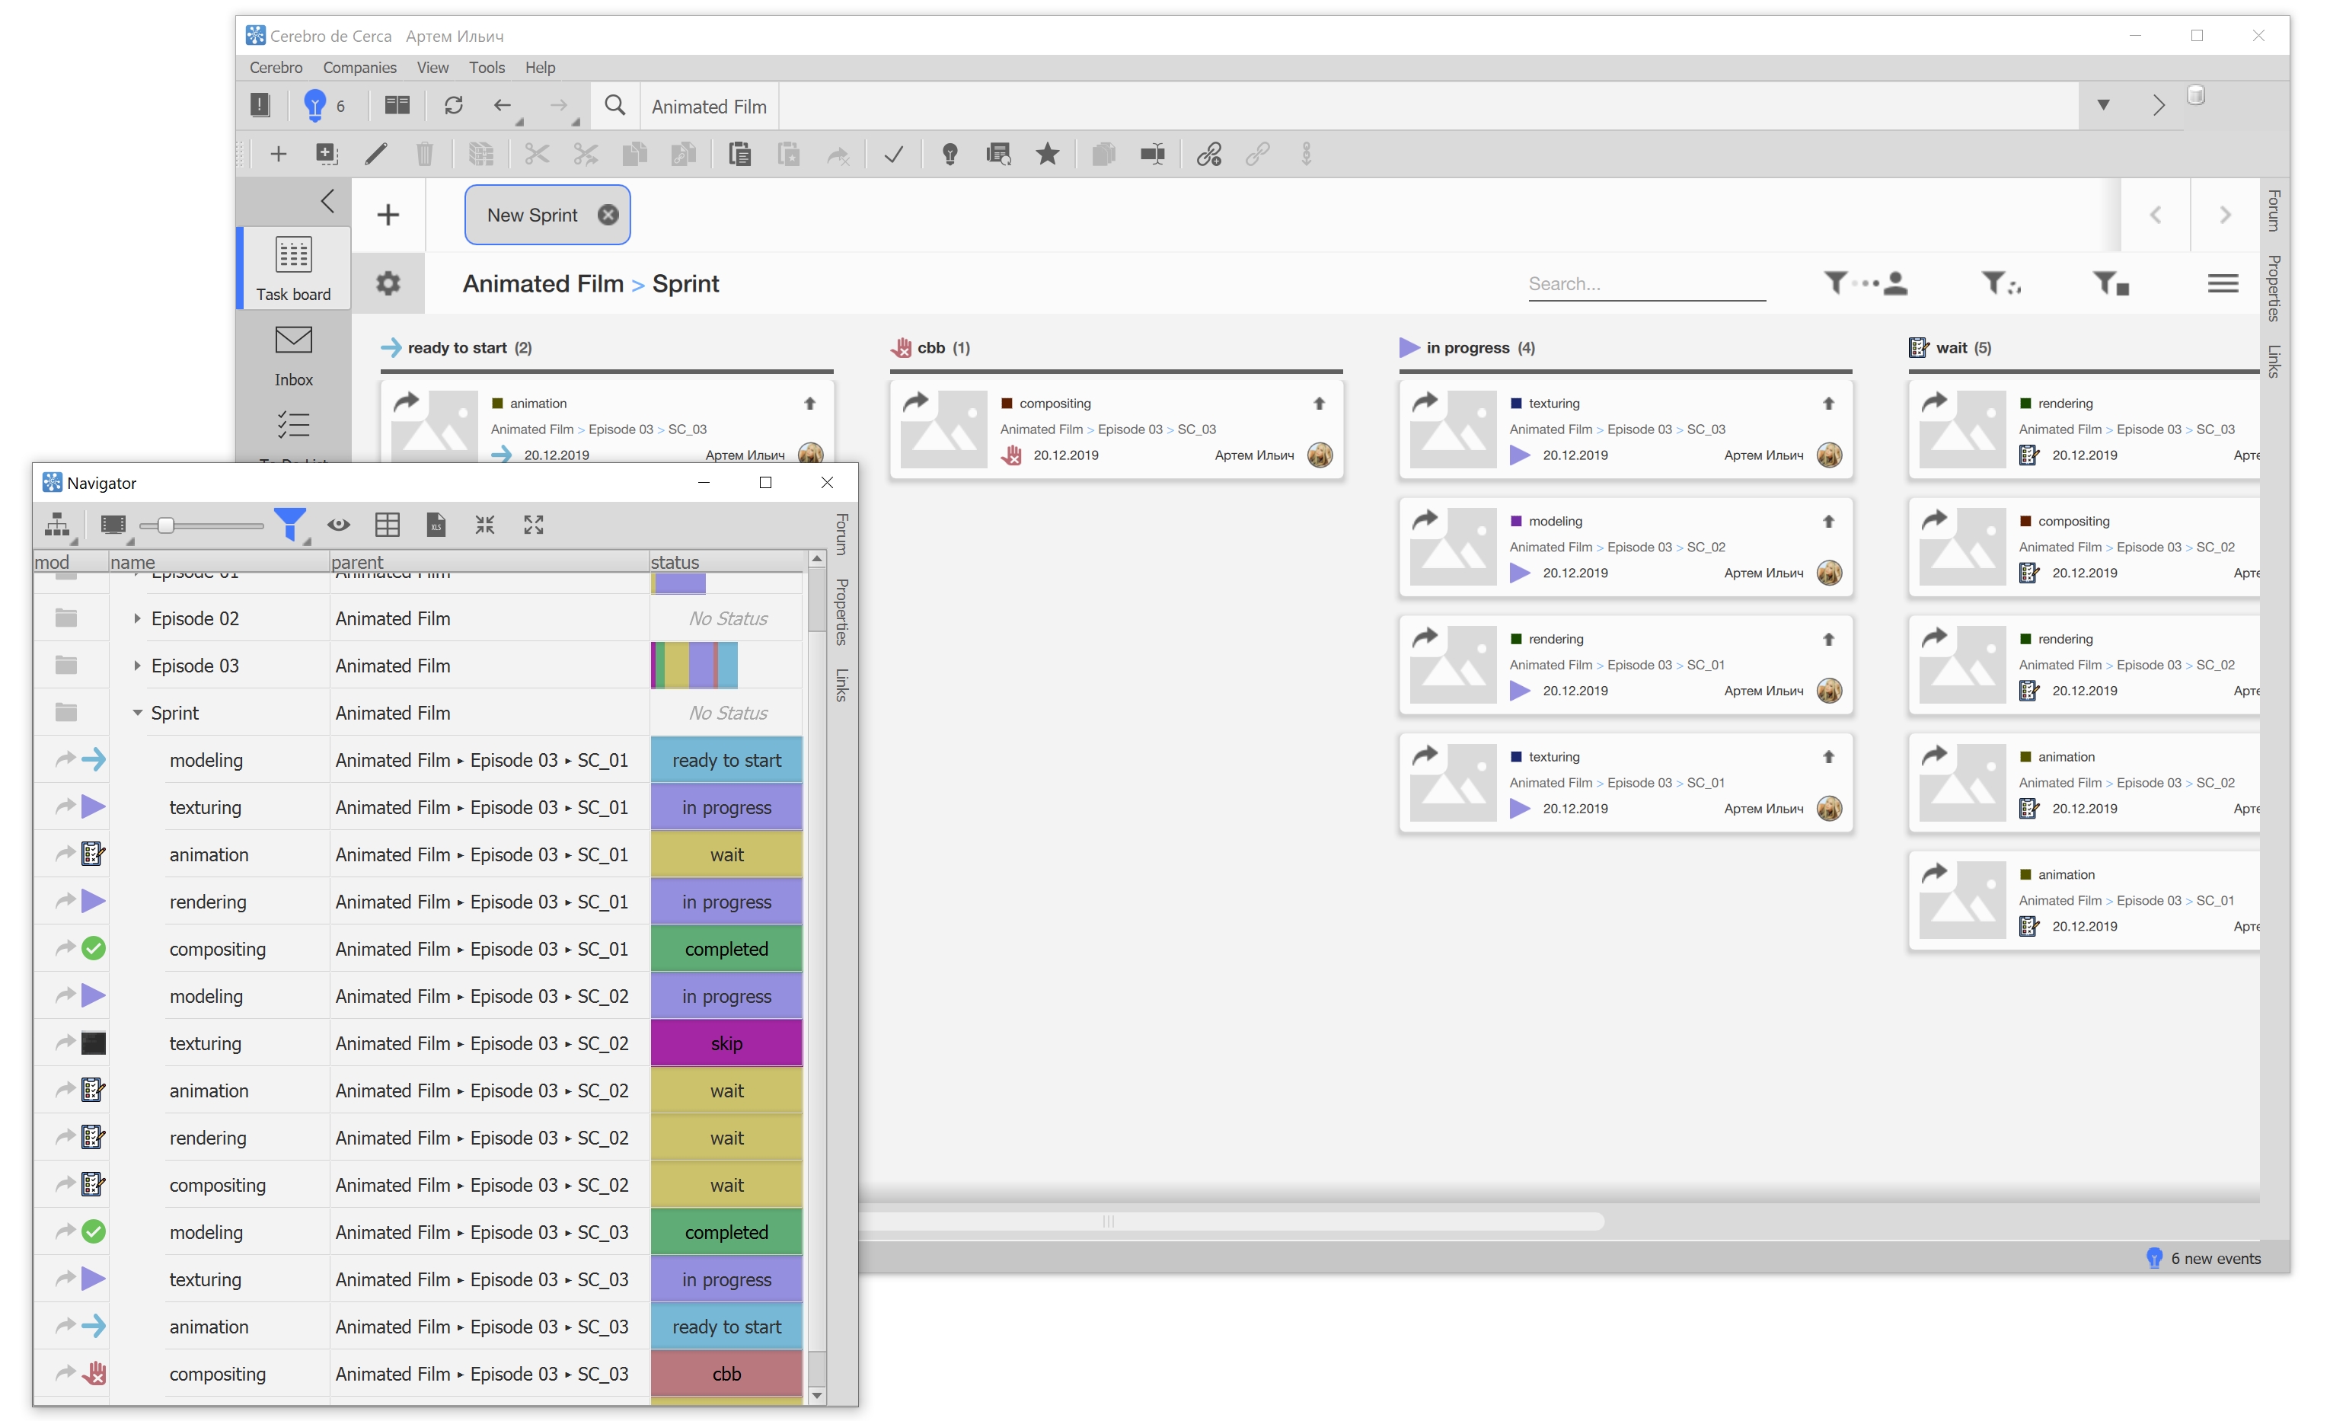Click the XLS export icon in Navigator
This screenshot has width=2330, height=1421.
pyautogui.click(x=436, y=525)
